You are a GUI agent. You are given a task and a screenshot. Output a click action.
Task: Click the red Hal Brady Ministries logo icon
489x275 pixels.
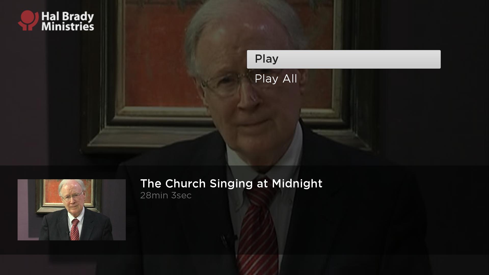pos(28,20)
